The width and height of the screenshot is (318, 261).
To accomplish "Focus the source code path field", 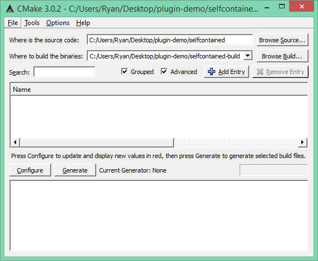I will pyautogui.click(x=170, y=40).
